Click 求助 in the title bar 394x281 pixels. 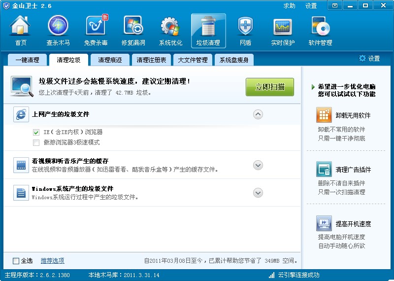click(x=289, y=5)
